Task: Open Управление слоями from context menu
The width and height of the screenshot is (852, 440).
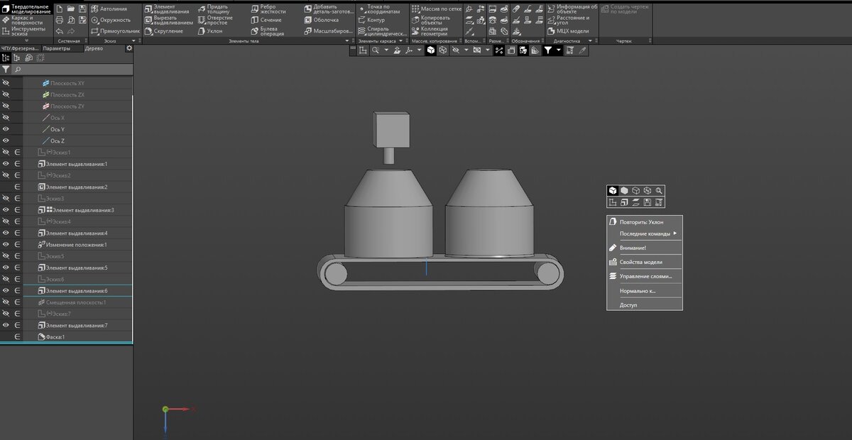Action: click(x=644, y=276)
